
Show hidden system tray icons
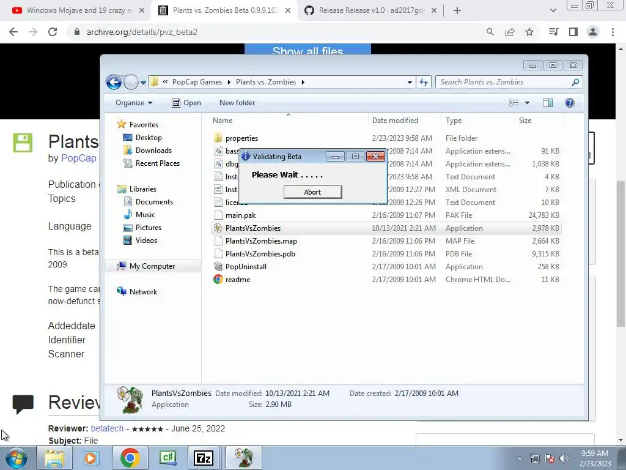click(x=520, y=458)
